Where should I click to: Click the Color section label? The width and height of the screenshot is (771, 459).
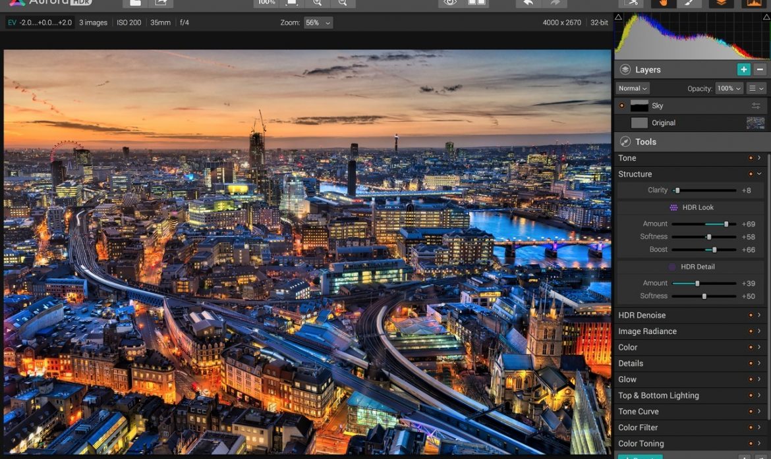point(627,347)
